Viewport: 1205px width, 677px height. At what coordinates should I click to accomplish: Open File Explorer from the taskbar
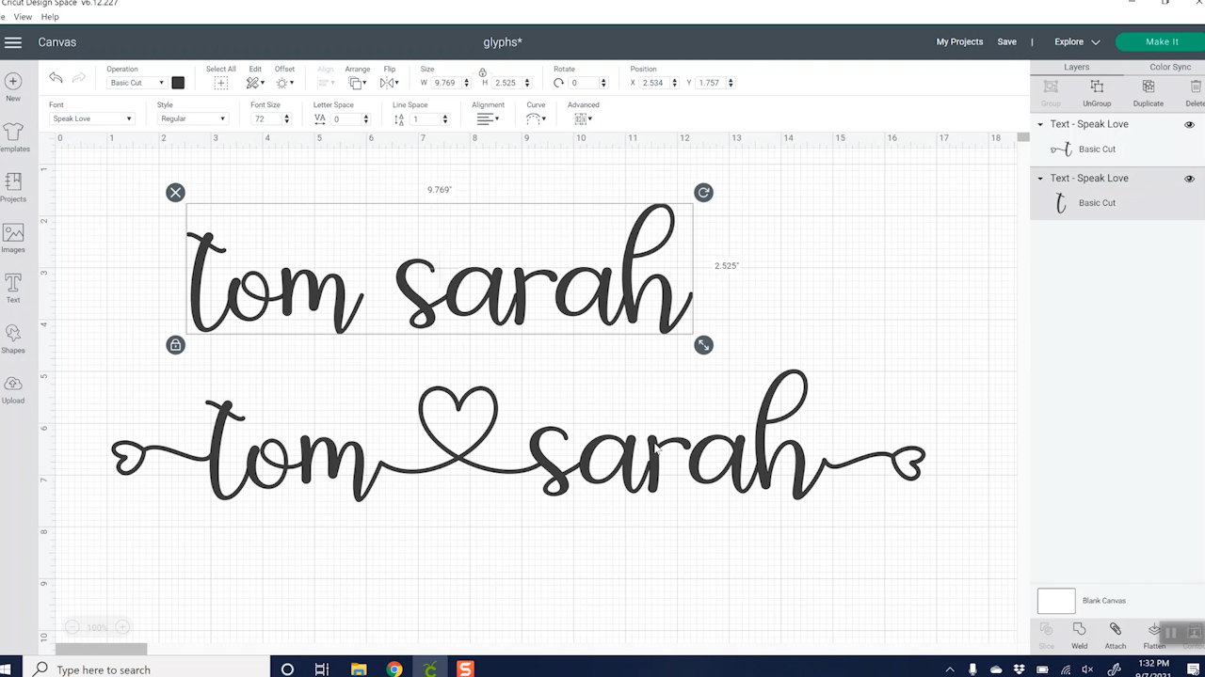[x=358, y=669]
